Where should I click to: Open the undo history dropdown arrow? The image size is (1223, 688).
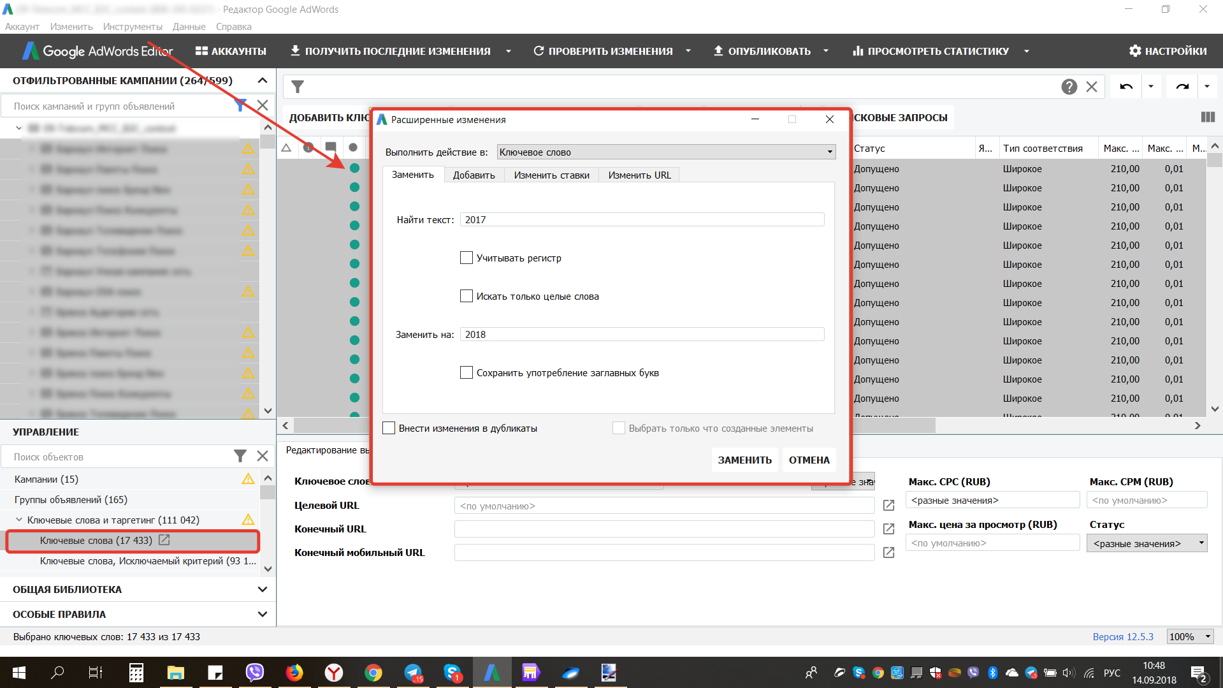[x=1151, y=87]
